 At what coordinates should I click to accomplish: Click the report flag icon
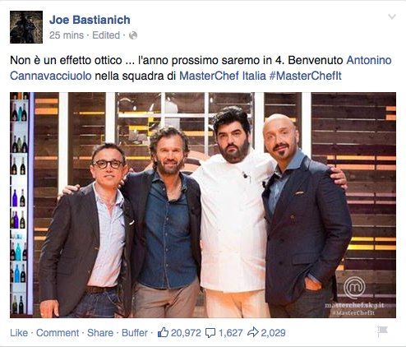click(382, 331)
